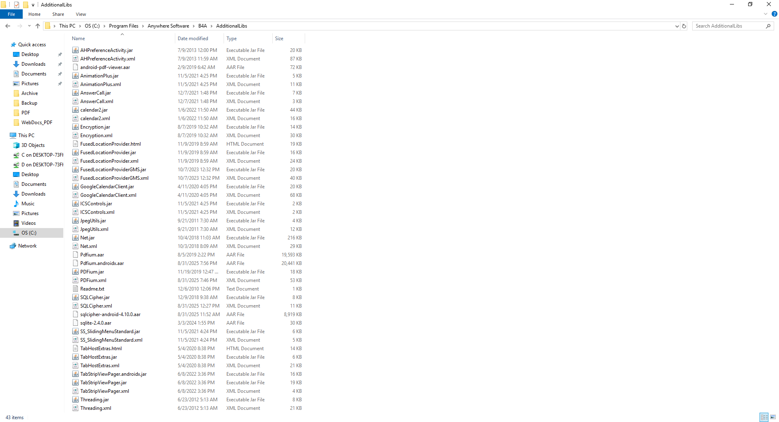
Task: Select the Readme.txt file icon
Action: click(x=75, y=289)
